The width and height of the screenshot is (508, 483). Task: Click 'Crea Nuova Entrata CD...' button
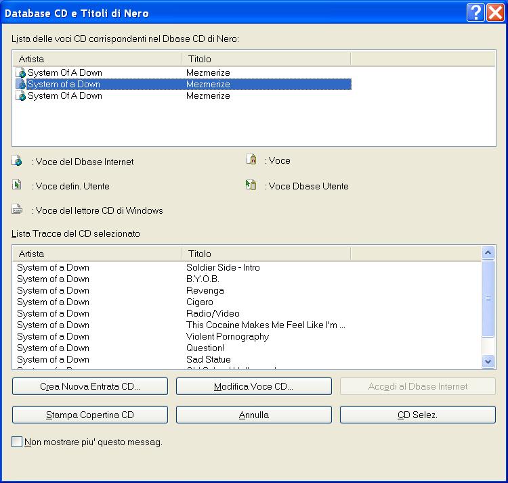pyautogui.click(x=90, y=386)
